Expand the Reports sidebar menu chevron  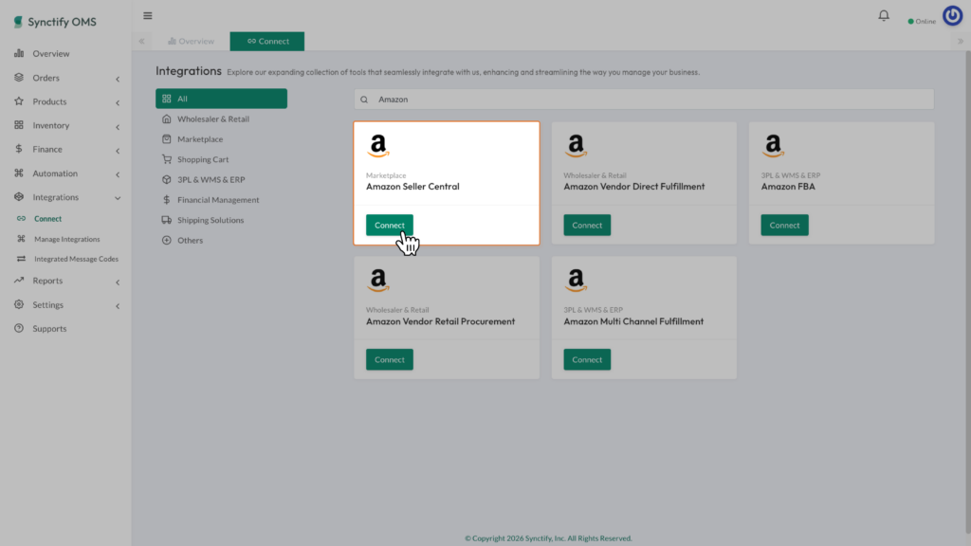[118, 282]
